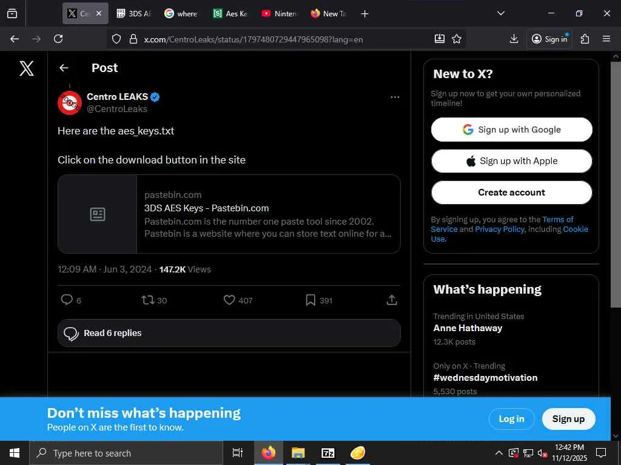Click the post timestamp 12:09 AM · Jun 3, 2024

[x=104, y=269]
